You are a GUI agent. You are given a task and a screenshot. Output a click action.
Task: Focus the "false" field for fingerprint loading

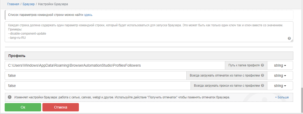(x=95, y=75)
